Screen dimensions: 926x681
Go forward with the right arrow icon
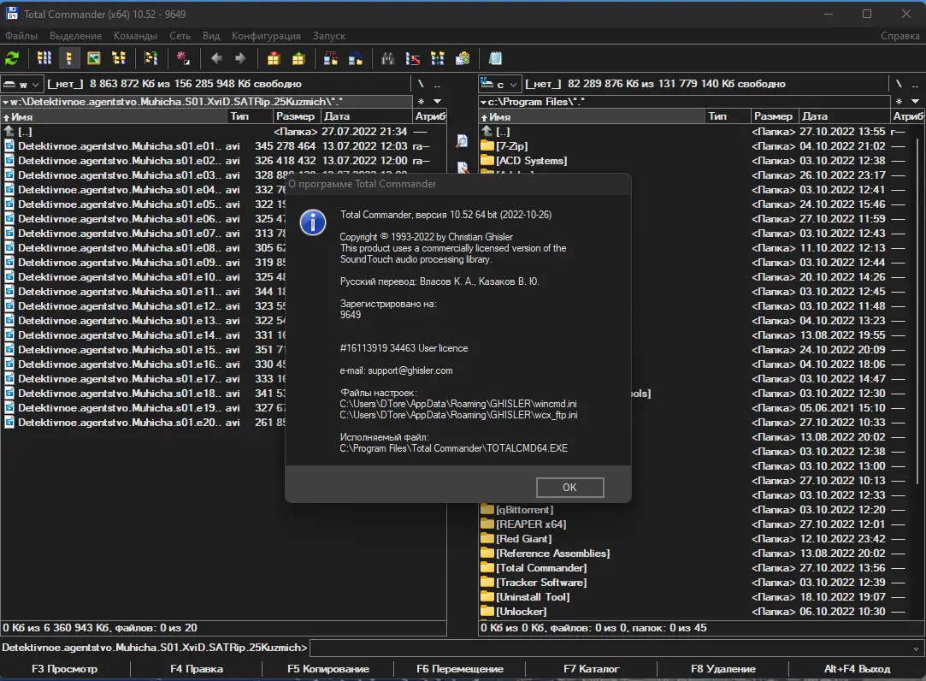pyautogui.click(x=240, y=58)
